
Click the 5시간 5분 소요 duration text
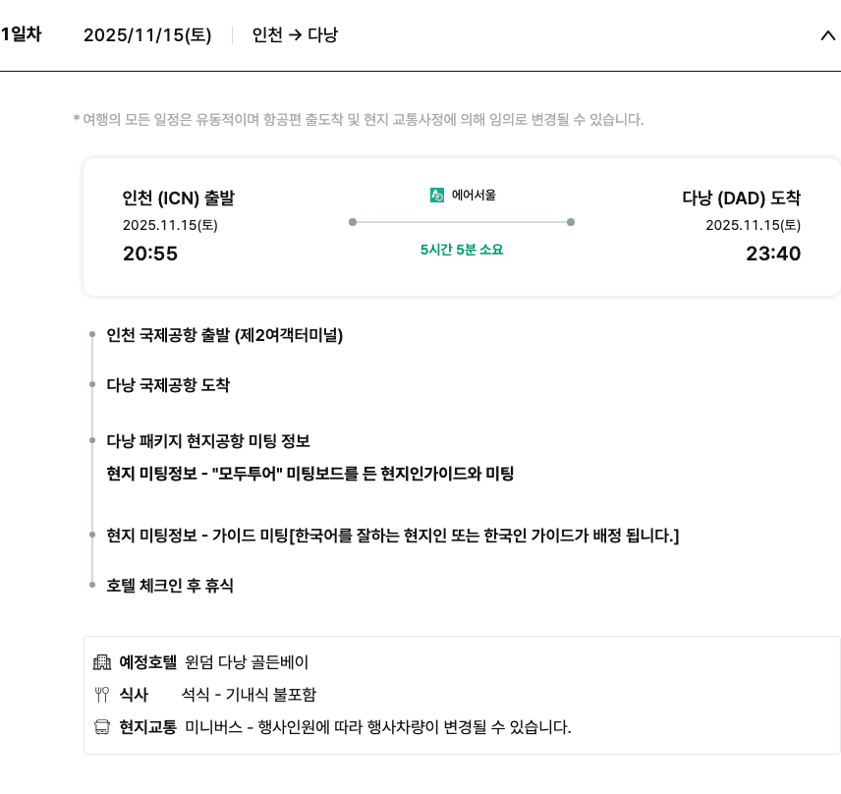pyautogui.click(x=462, y=250)
